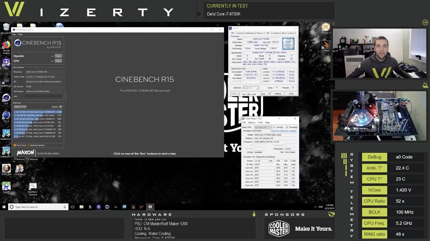
Task: Toggle the Identical System legend in Ranking
Action: click(37, 145)
